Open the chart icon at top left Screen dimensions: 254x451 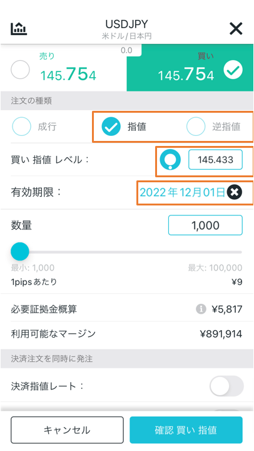tap(19, 28)
